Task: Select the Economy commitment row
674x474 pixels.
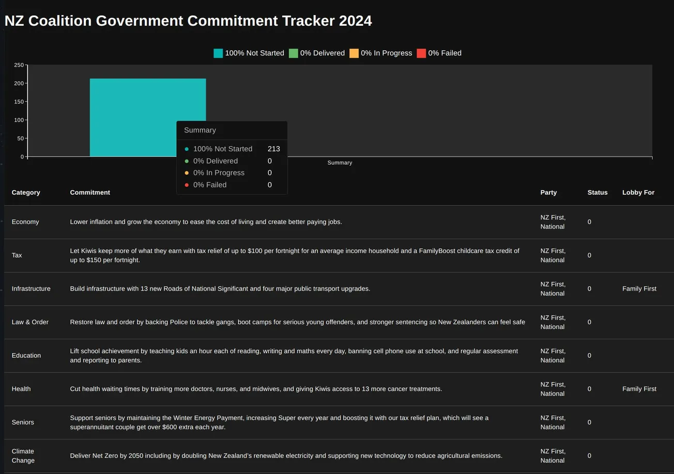Action: (206, 222)
